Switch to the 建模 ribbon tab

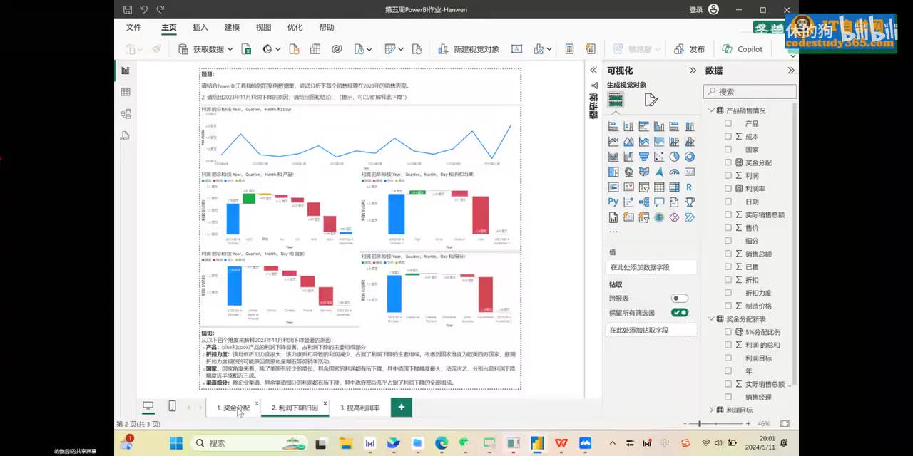(x=232, y=27)
